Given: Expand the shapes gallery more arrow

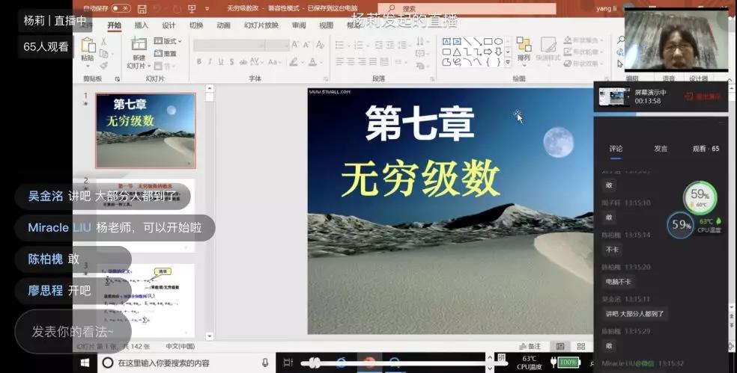Looking at the screenshot, I should (509, 62).
